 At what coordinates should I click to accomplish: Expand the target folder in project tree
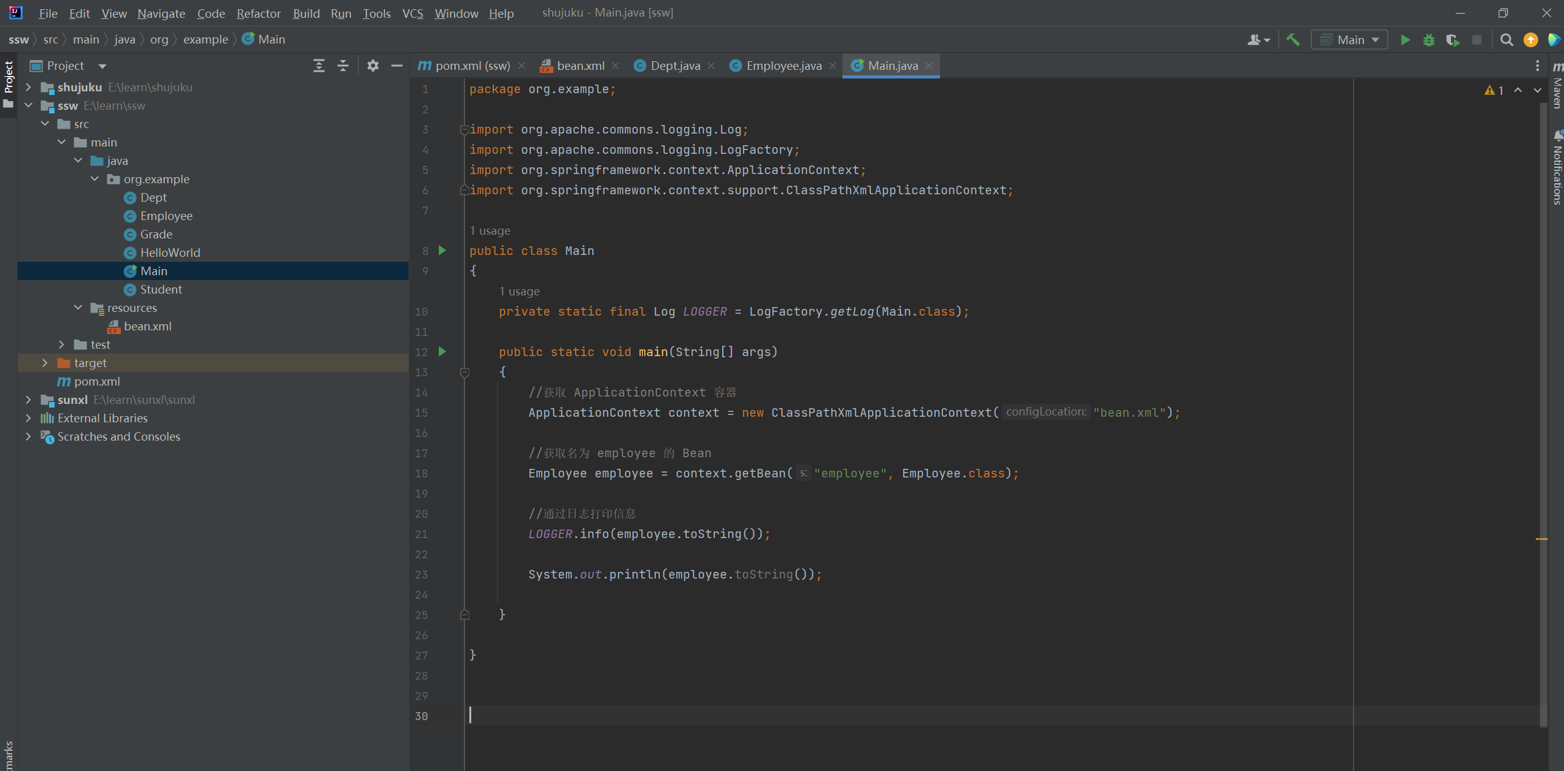tap(45, 363)
